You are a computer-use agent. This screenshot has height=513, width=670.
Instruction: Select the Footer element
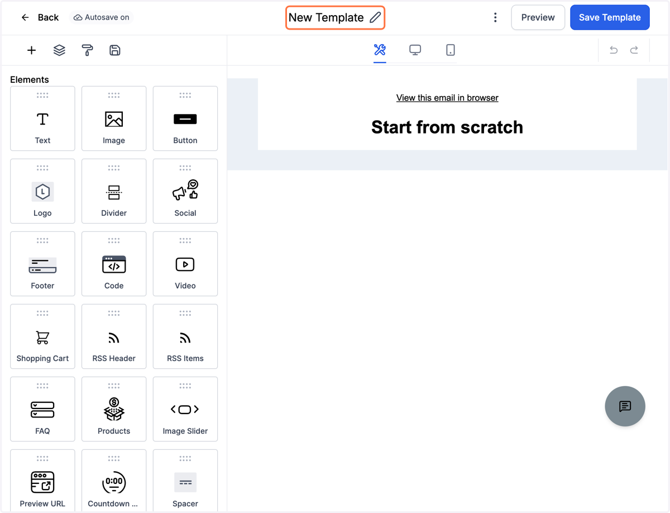[42, 264]
